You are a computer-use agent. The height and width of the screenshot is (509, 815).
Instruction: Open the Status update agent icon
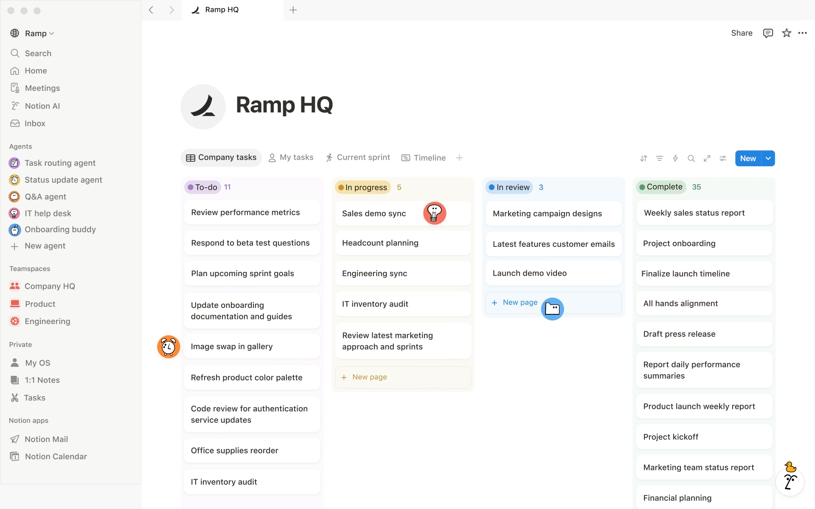point(14,180)
